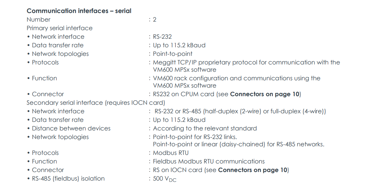Click the "Number" label at the top
376x192 pixels.
point(39,20)
